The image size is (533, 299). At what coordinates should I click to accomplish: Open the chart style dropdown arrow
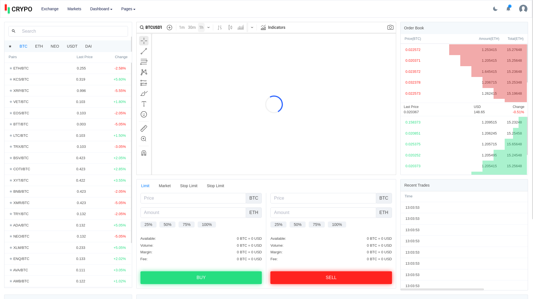(x=252, y=27)
